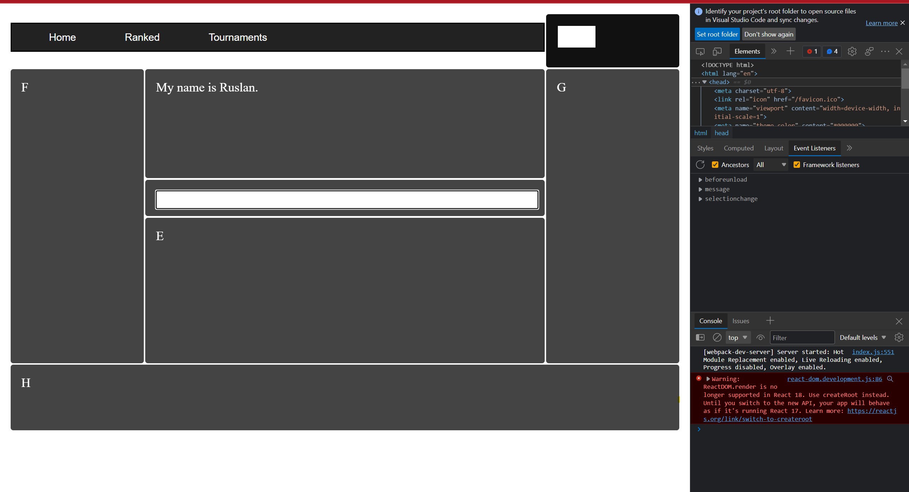The image size is (909, 492).
Task: Close the DevTools panel
Action: coord(899,51)
